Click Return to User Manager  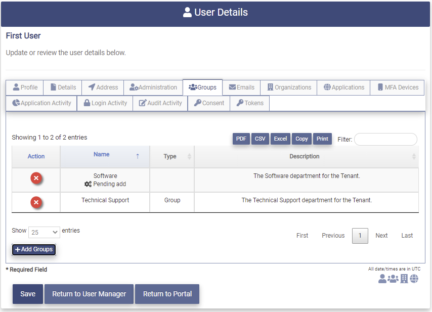click(x=89, y=294)
